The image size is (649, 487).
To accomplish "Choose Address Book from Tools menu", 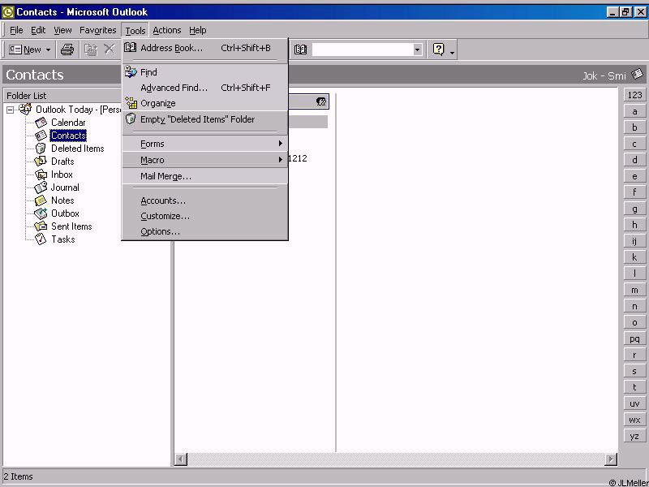I will coord(205,48).
